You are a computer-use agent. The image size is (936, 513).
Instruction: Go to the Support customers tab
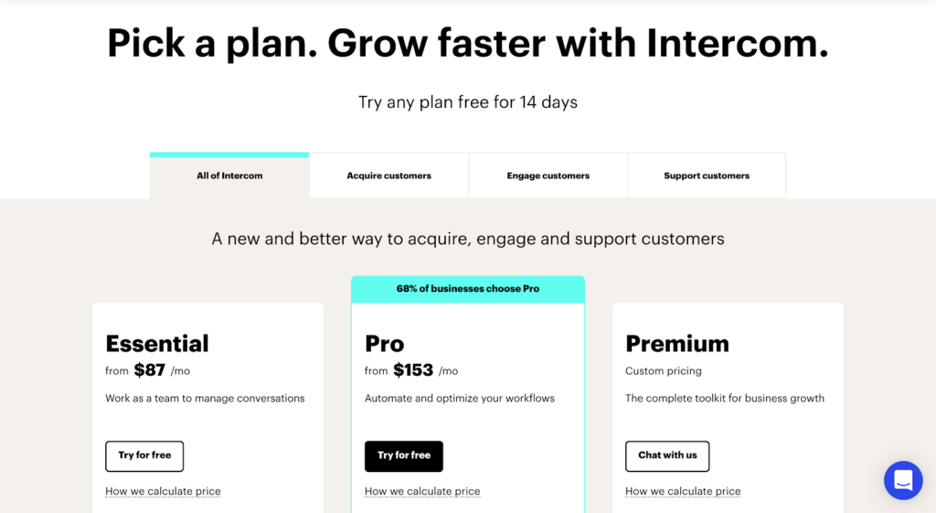tap(707, 176)
